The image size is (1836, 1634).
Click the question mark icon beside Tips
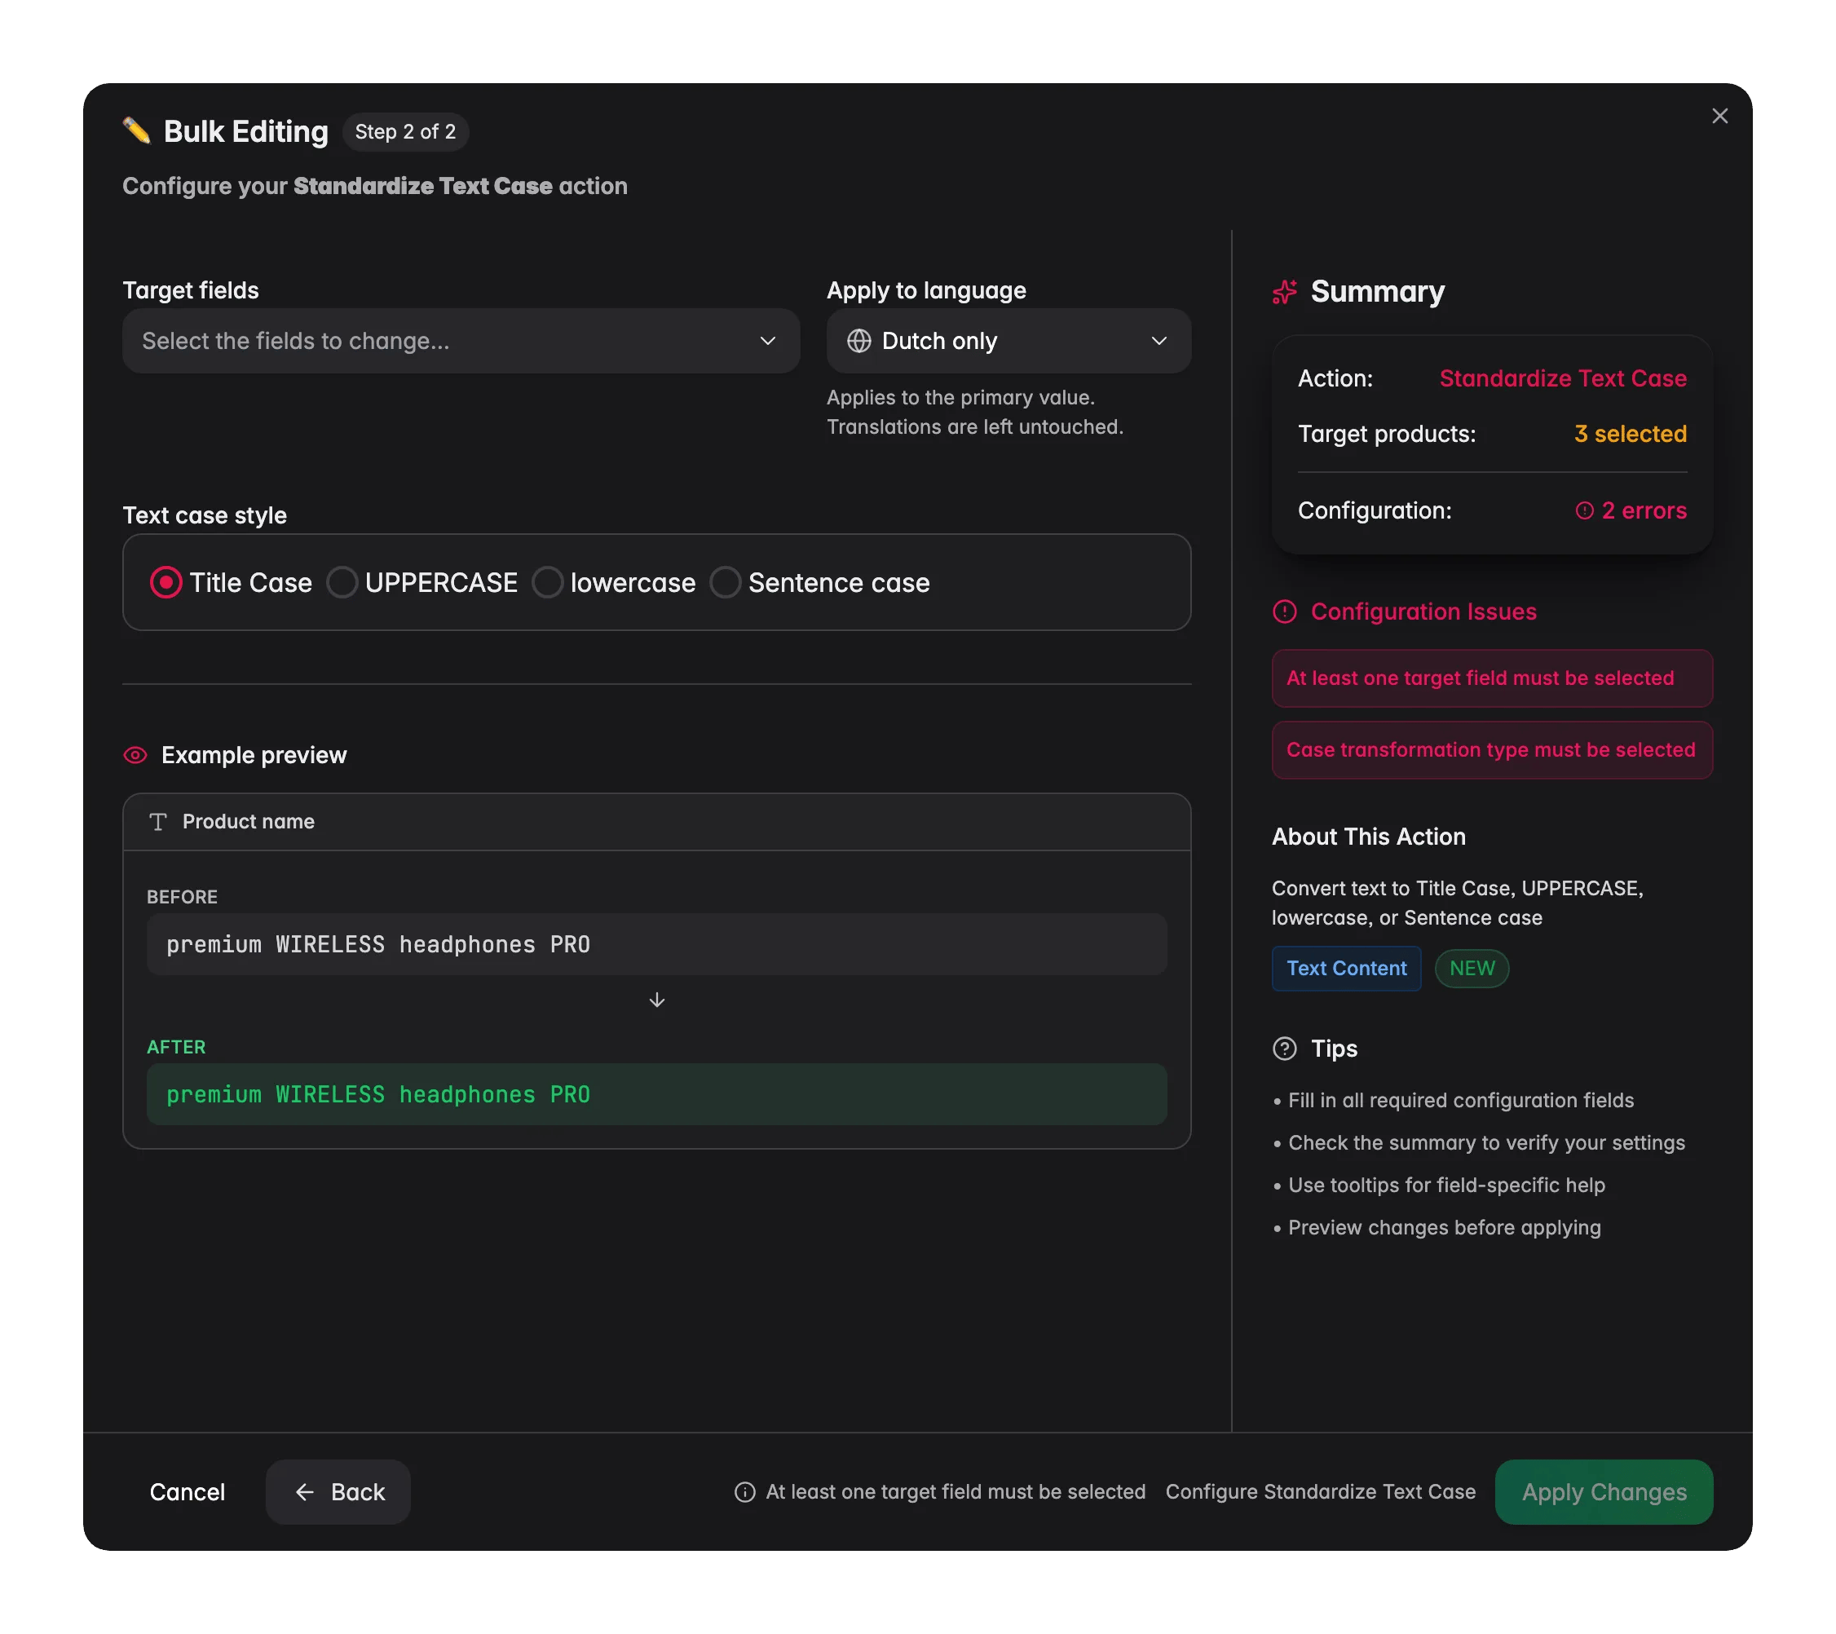1285,1049
